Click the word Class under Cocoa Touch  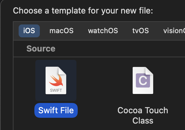tap(143, 121)
